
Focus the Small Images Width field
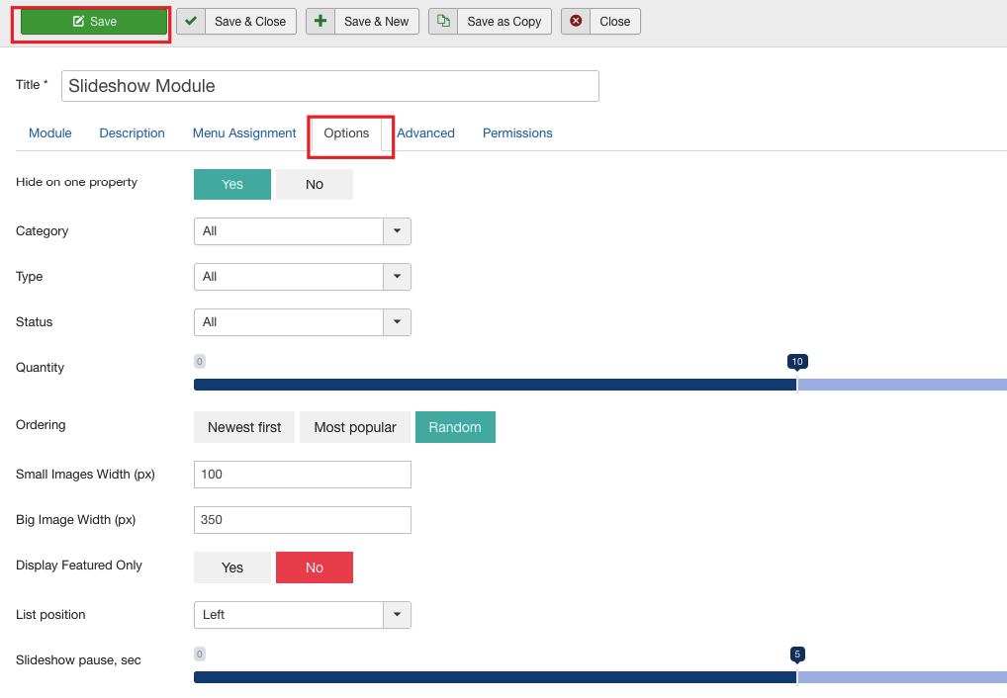point(302,475)
